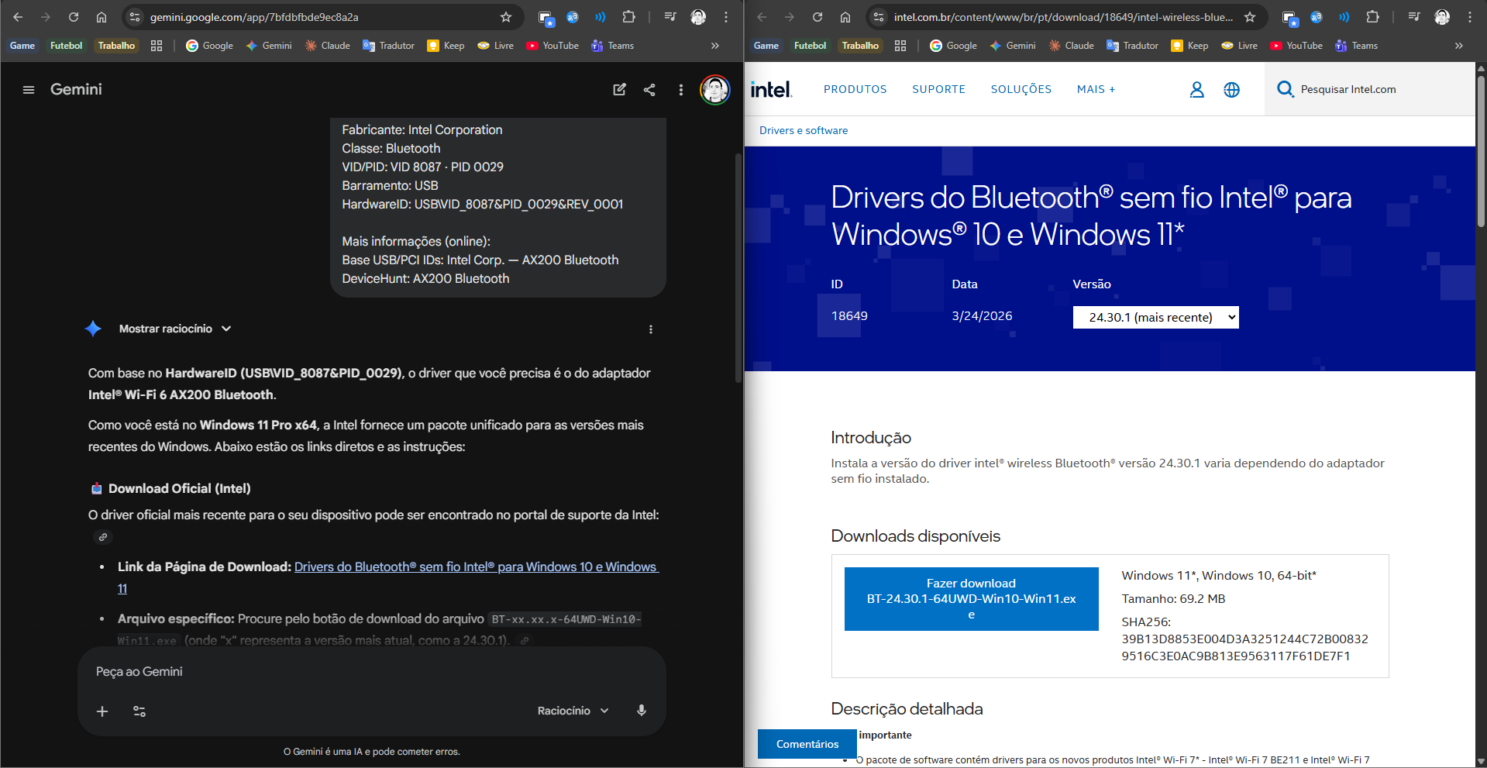Add a file with Gemini's plus button
The height and width of the screenshot is (768, 1487).
click(x=102, y=711)
